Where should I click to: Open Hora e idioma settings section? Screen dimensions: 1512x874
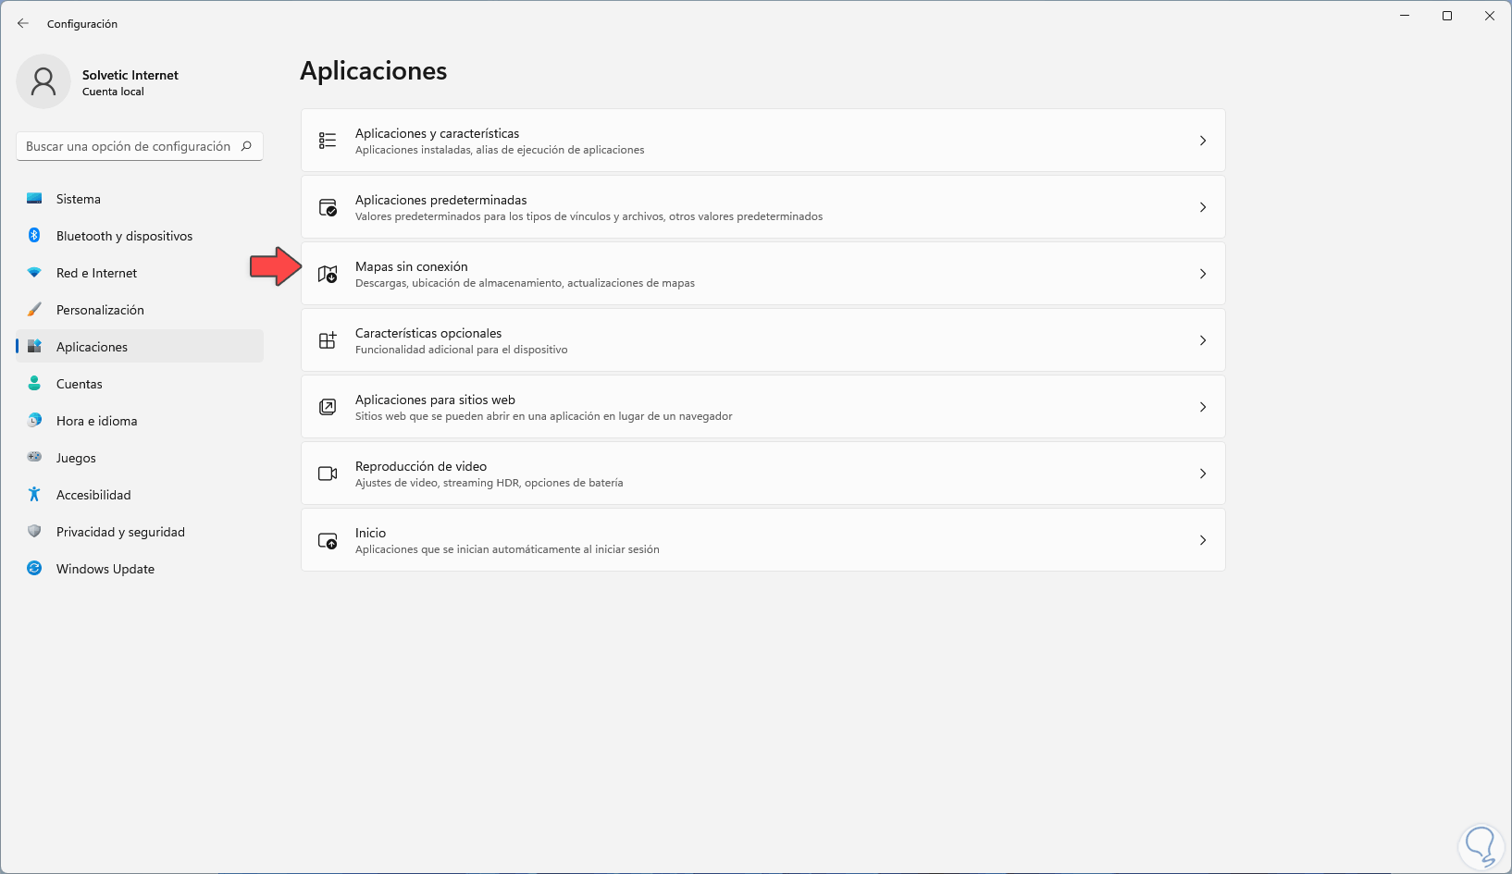(x=96, y=421)
